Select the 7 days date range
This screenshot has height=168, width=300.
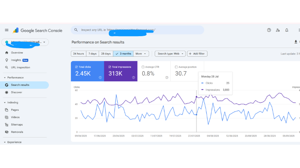tap(93, 54)
